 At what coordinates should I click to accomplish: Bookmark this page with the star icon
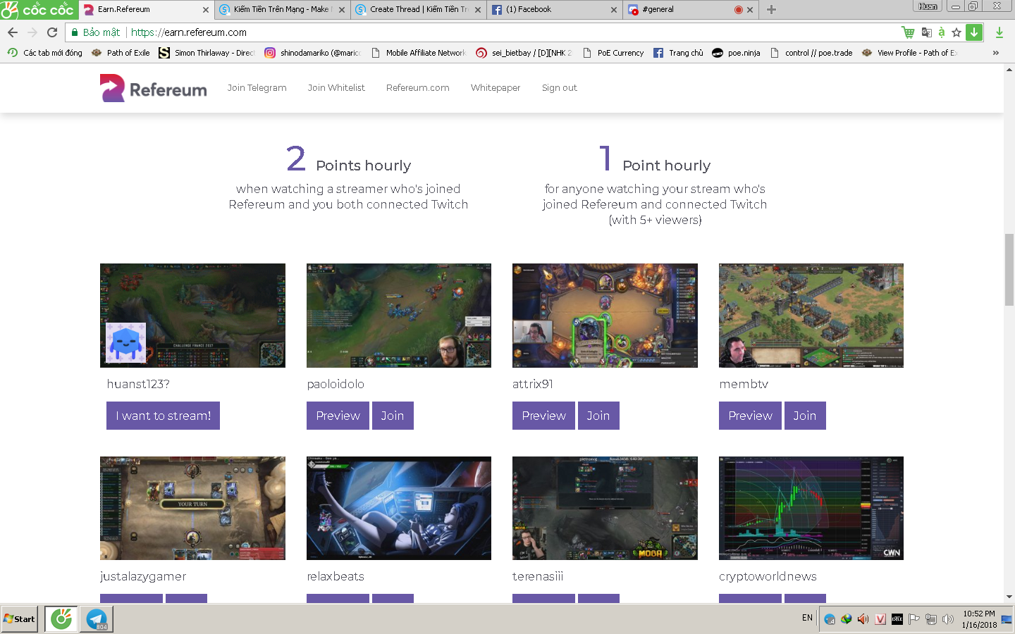coord(956,32)
